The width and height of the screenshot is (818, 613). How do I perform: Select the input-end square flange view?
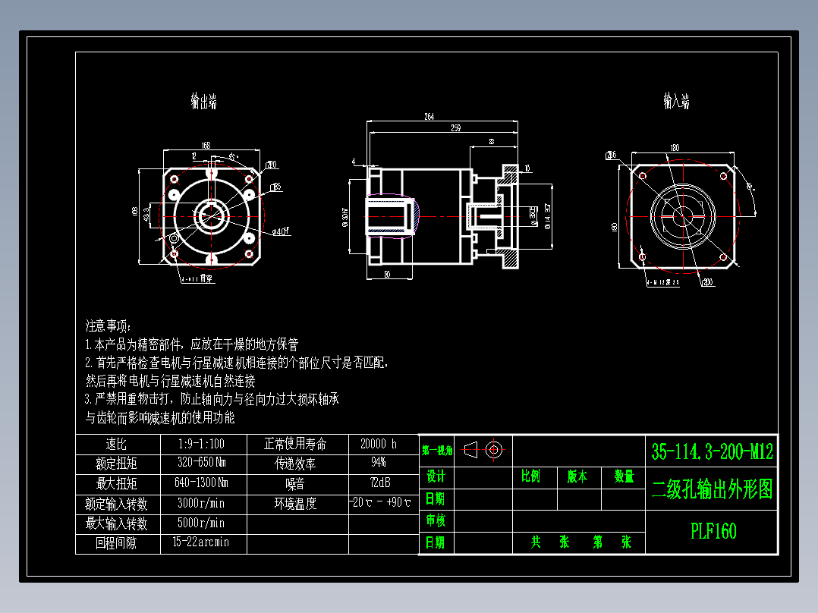(683, 215)
